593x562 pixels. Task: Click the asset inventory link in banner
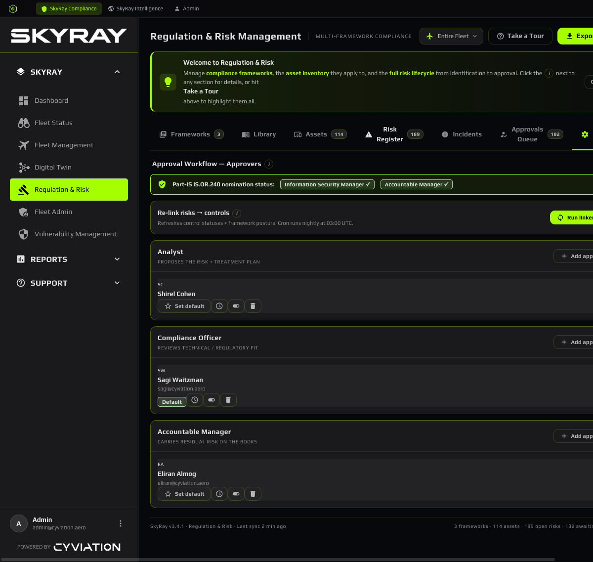coord(307,73)
